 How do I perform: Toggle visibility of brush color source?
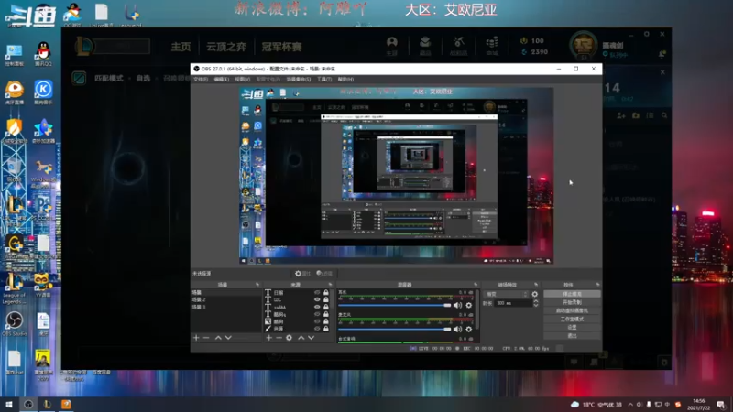(x=317, y=329)
